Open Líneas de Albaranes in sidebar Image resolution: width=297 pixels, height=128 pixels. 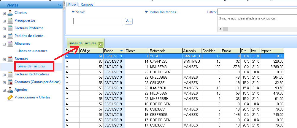click(x=32, y=51)
